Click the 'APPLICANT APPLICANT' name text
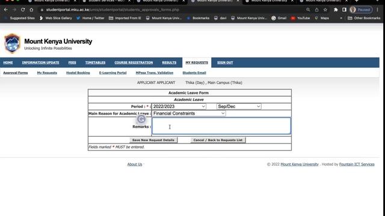 point(156,83)
